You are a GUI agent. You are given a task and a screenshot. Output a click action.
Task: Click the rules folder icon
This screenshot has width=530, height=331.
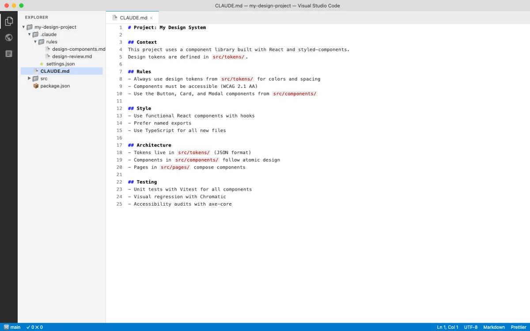point(41,42)
